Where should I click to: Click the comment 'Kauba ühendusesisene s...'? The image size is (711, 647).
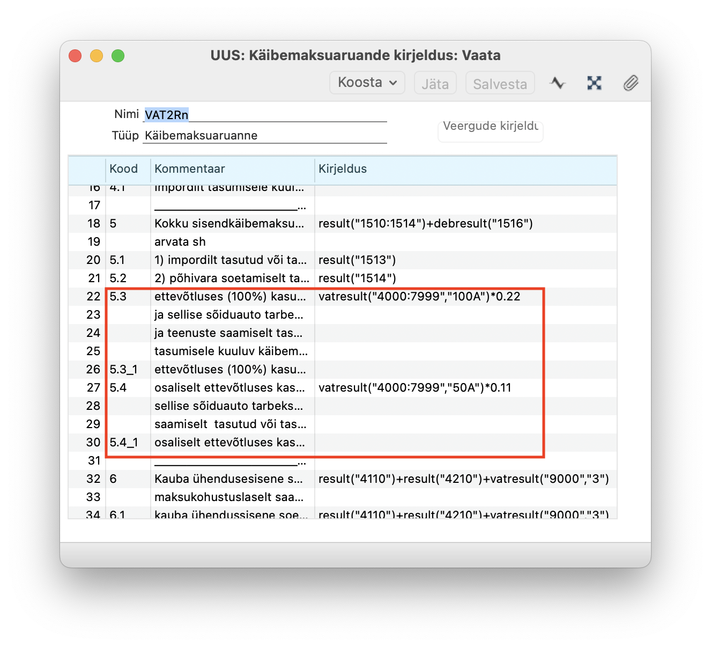228,479
